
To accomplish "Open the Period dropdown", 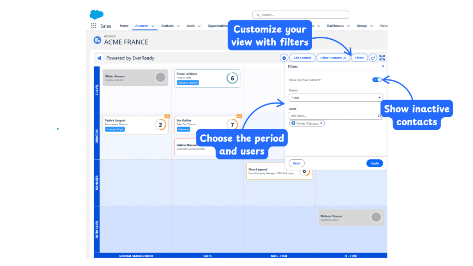I will click(x=336, y=98).
